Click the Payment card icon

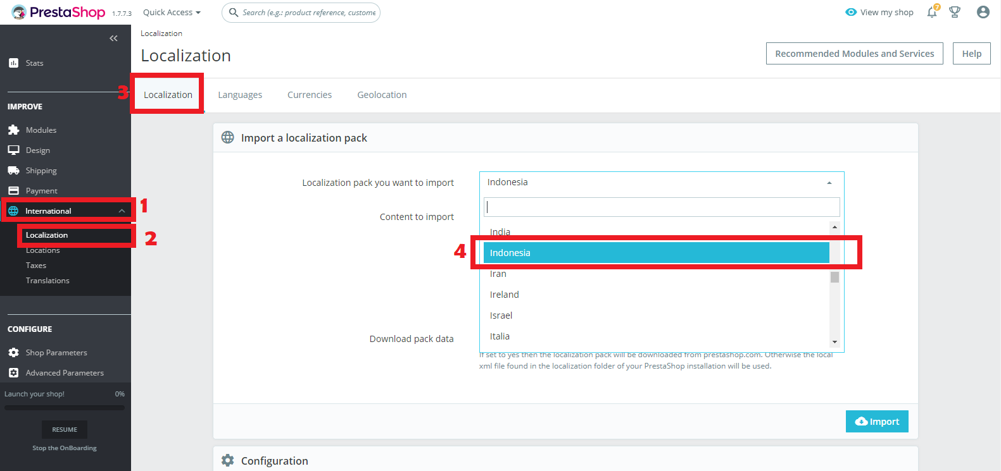[13, 190]
